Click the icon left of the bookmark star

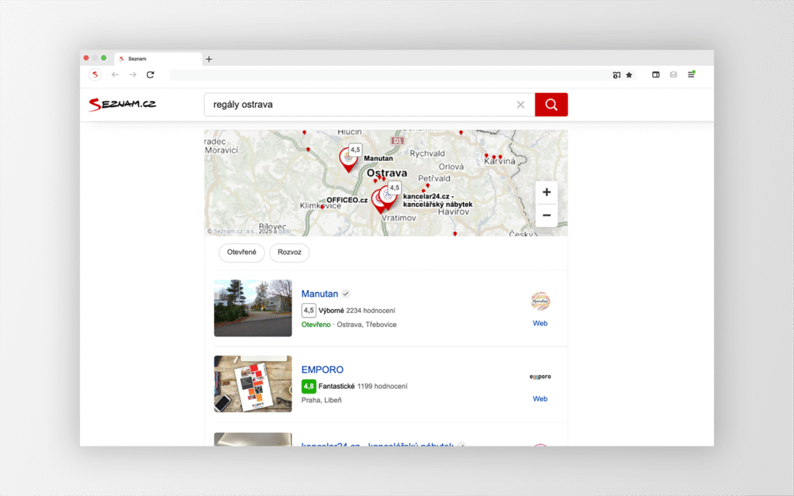[x=616, y=75]
